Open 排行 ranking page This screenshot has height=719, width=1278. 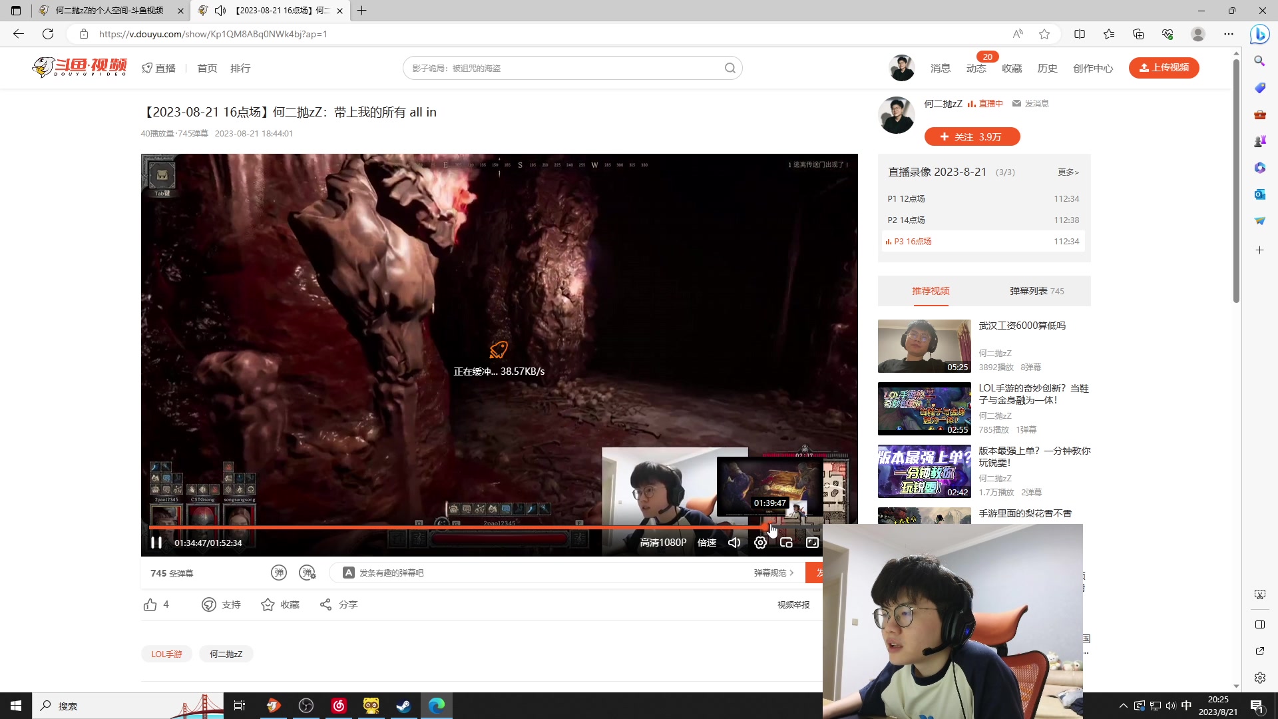click(240, 68)
